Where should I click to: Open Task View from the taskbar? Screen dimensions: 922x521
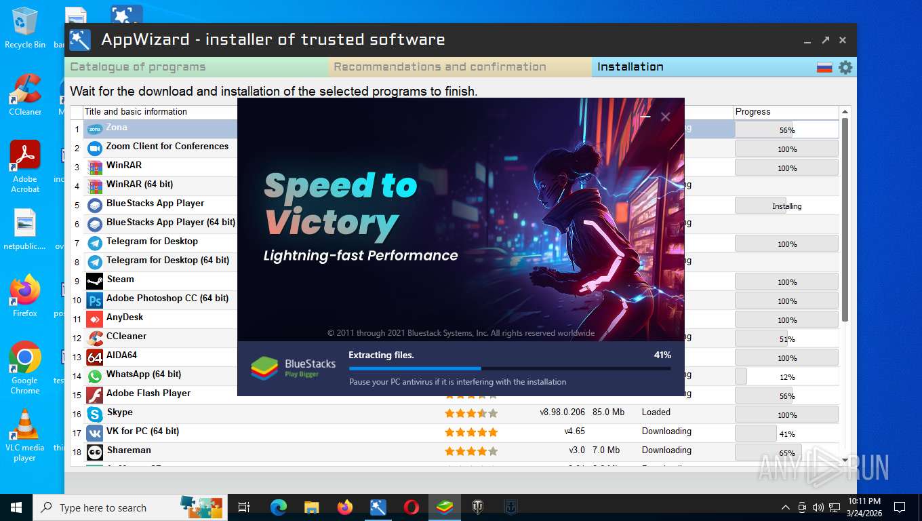click(245, 507)
